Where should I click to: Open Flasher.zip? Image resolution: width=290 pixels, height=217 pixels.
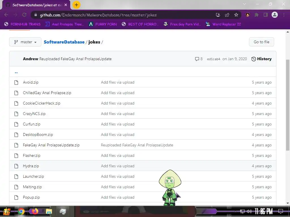(x=32, y=156)
